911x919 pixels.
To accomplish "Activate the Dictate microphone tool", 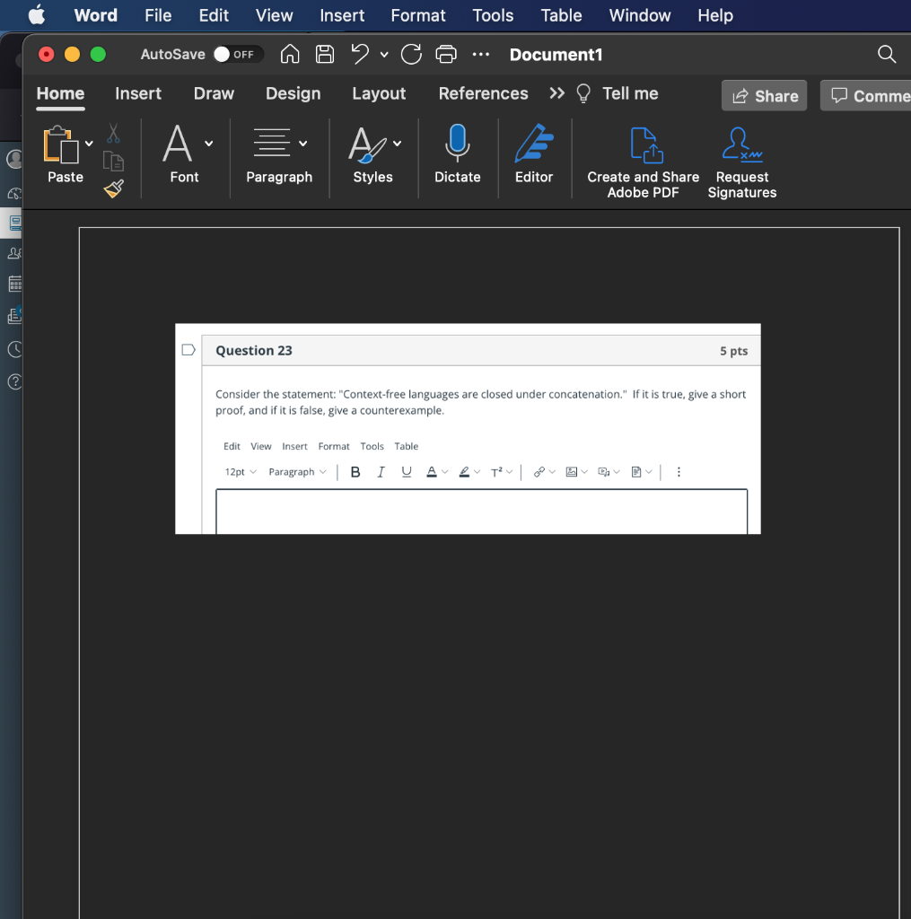I will pyautogui.click(x=457, y=157).
